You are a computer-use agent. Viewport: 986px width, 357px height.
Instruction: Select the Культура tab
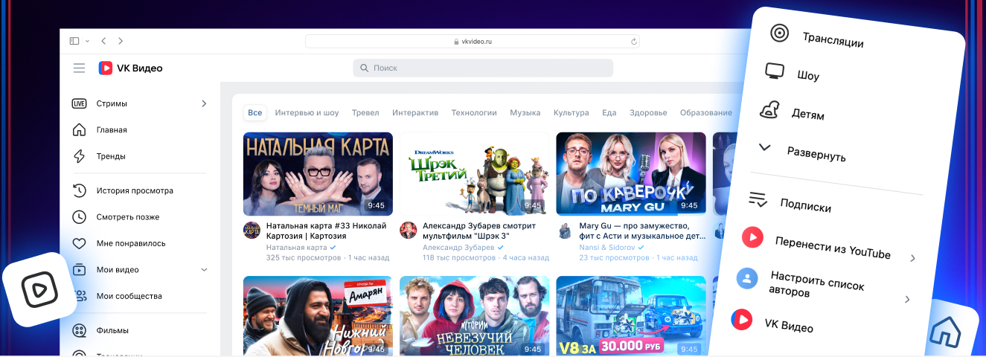(x=571, y=113)
